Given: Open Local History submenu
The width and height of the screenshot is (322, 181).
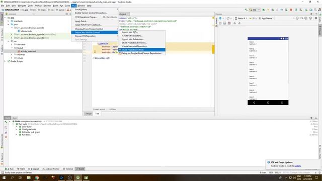Looking at the screenshot, I should tap(95, 10).
